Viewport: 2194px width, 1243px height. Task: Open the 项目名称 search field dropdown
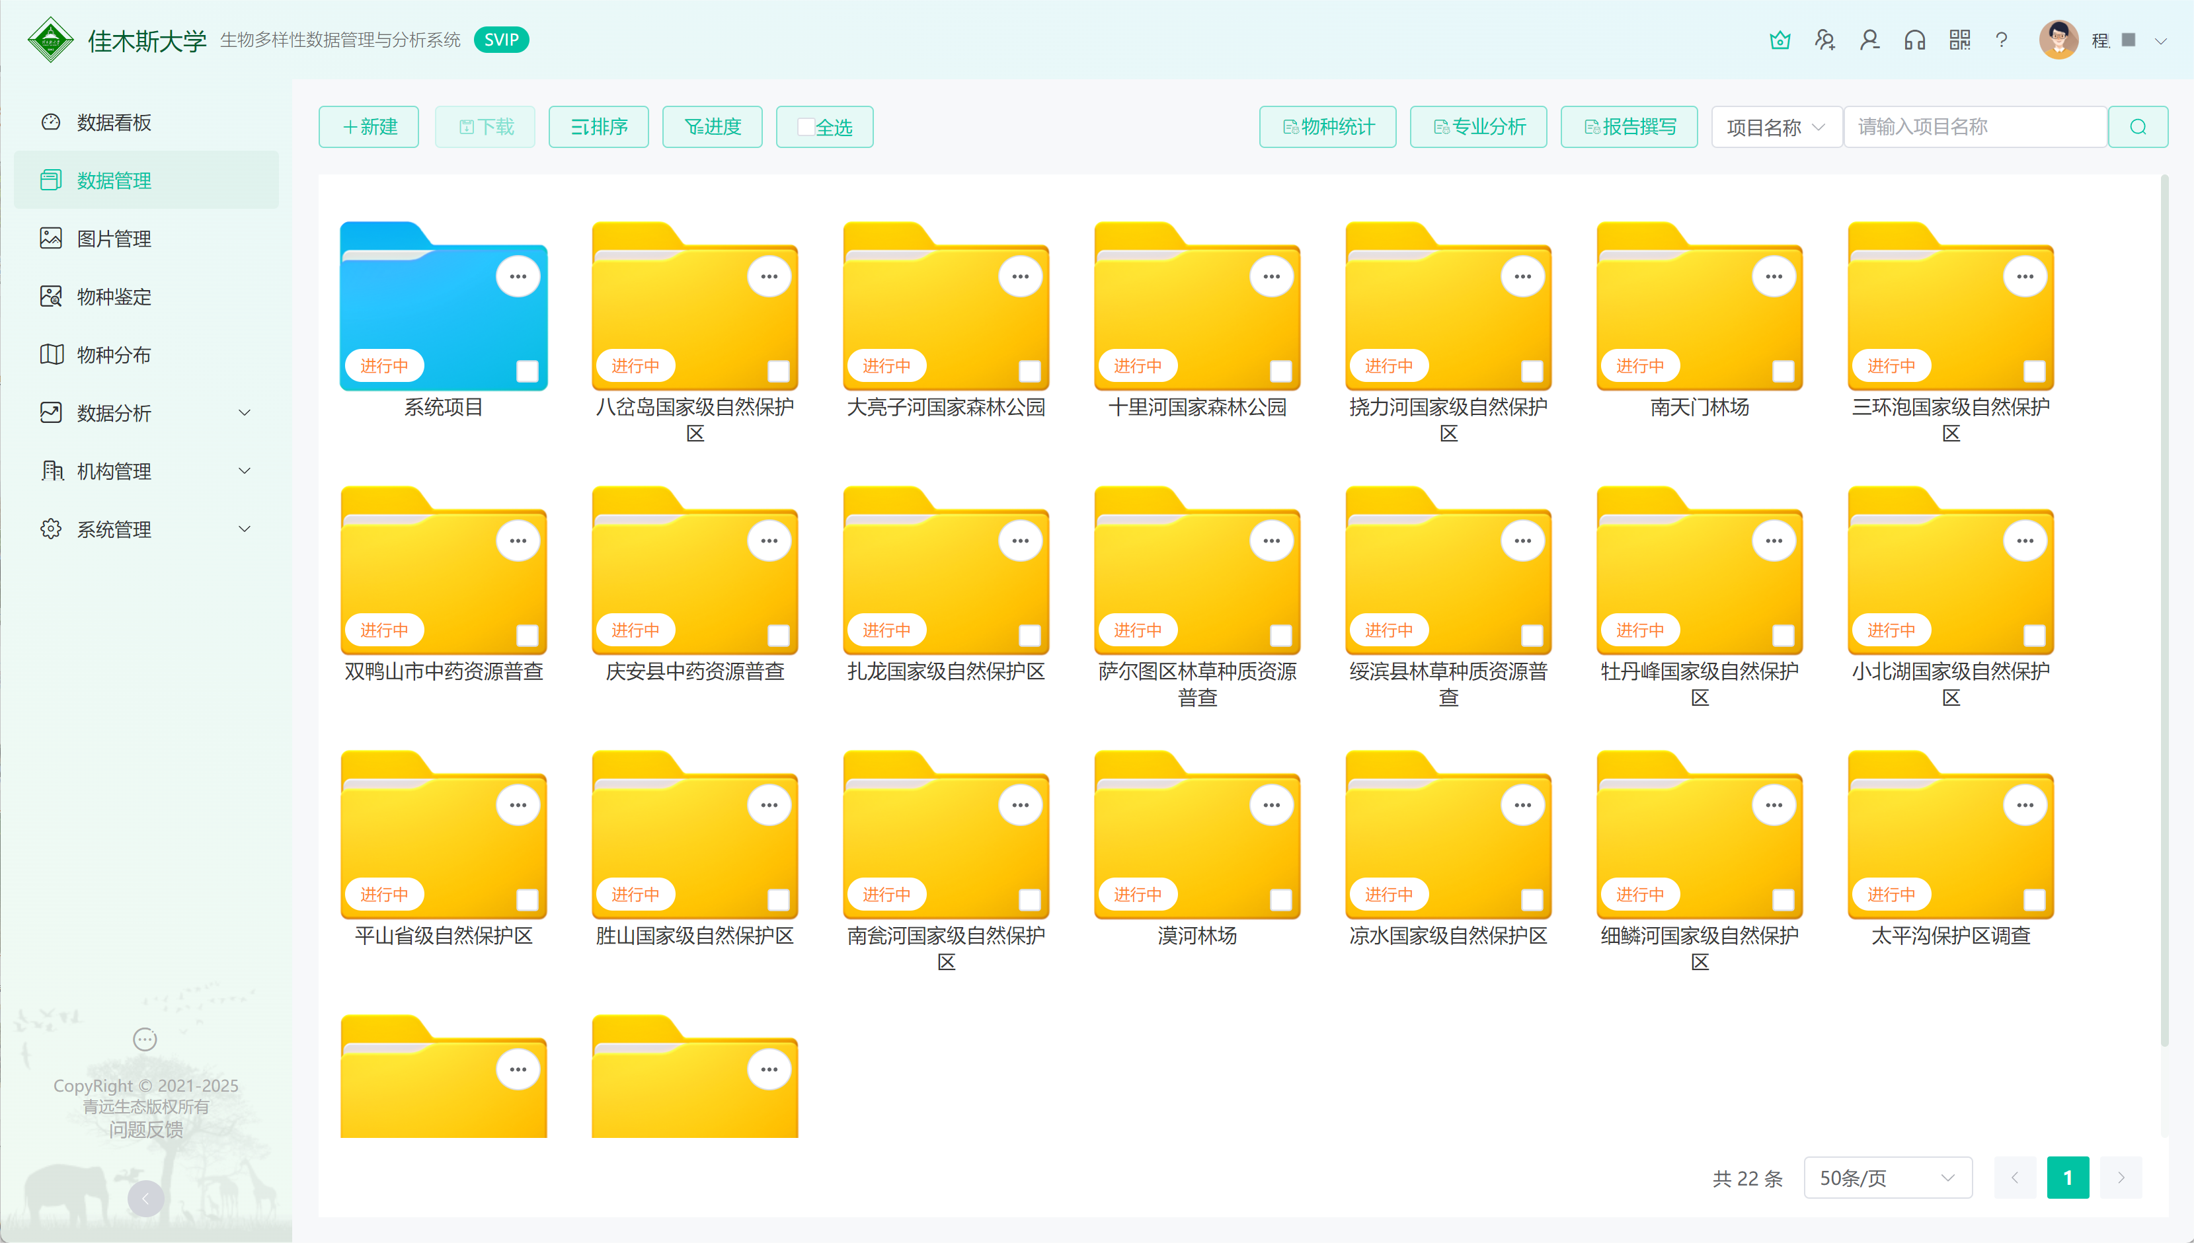[x=1776, y=127]
